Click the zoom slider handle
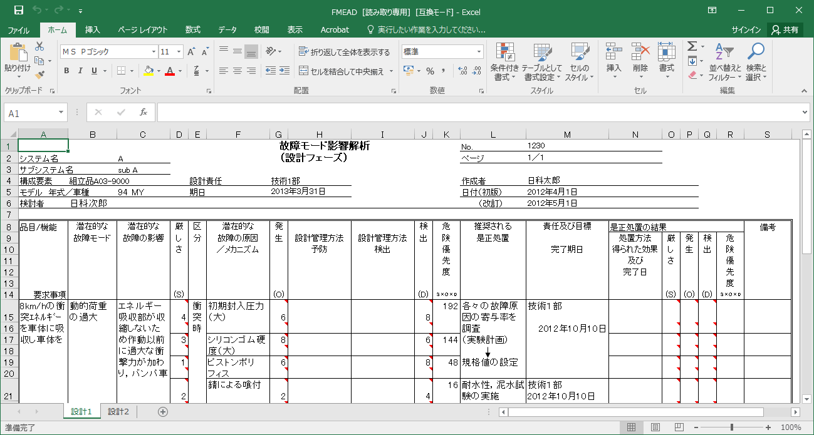This screenshot has height=435, width=814. [x=733, y=427]
